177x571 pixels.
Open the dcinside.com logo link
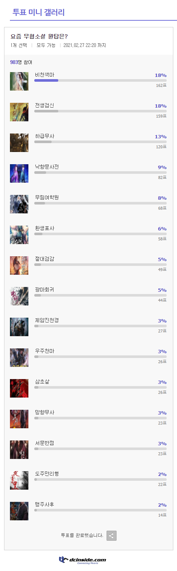point(83,560)
